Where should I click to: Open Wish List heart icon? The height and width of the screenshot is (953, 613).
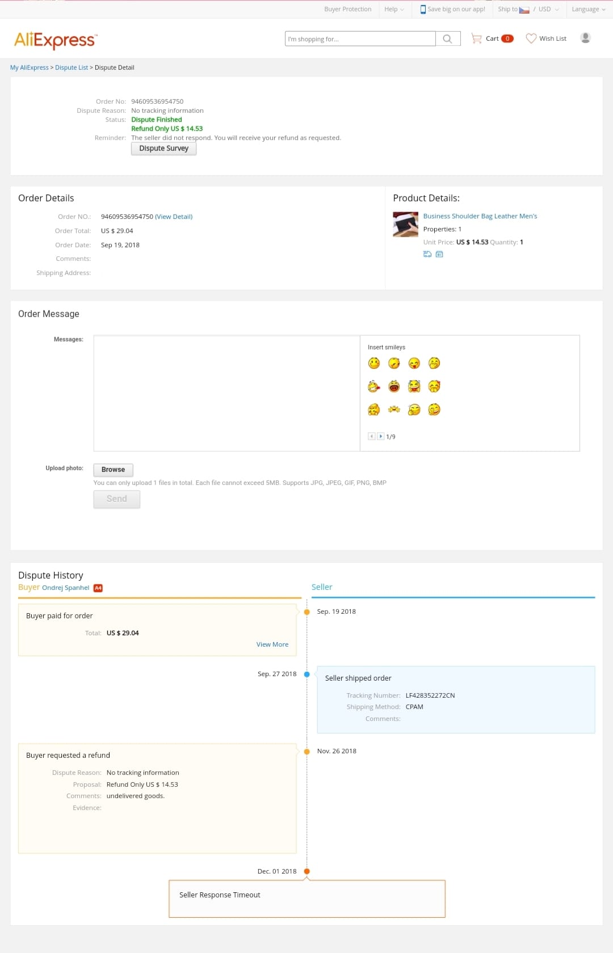click(531, 39)
